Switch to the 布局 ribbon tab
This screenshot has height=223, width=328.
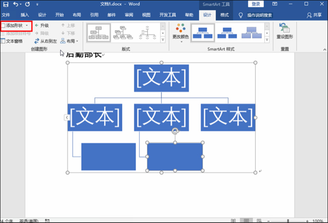pos(77,15)
